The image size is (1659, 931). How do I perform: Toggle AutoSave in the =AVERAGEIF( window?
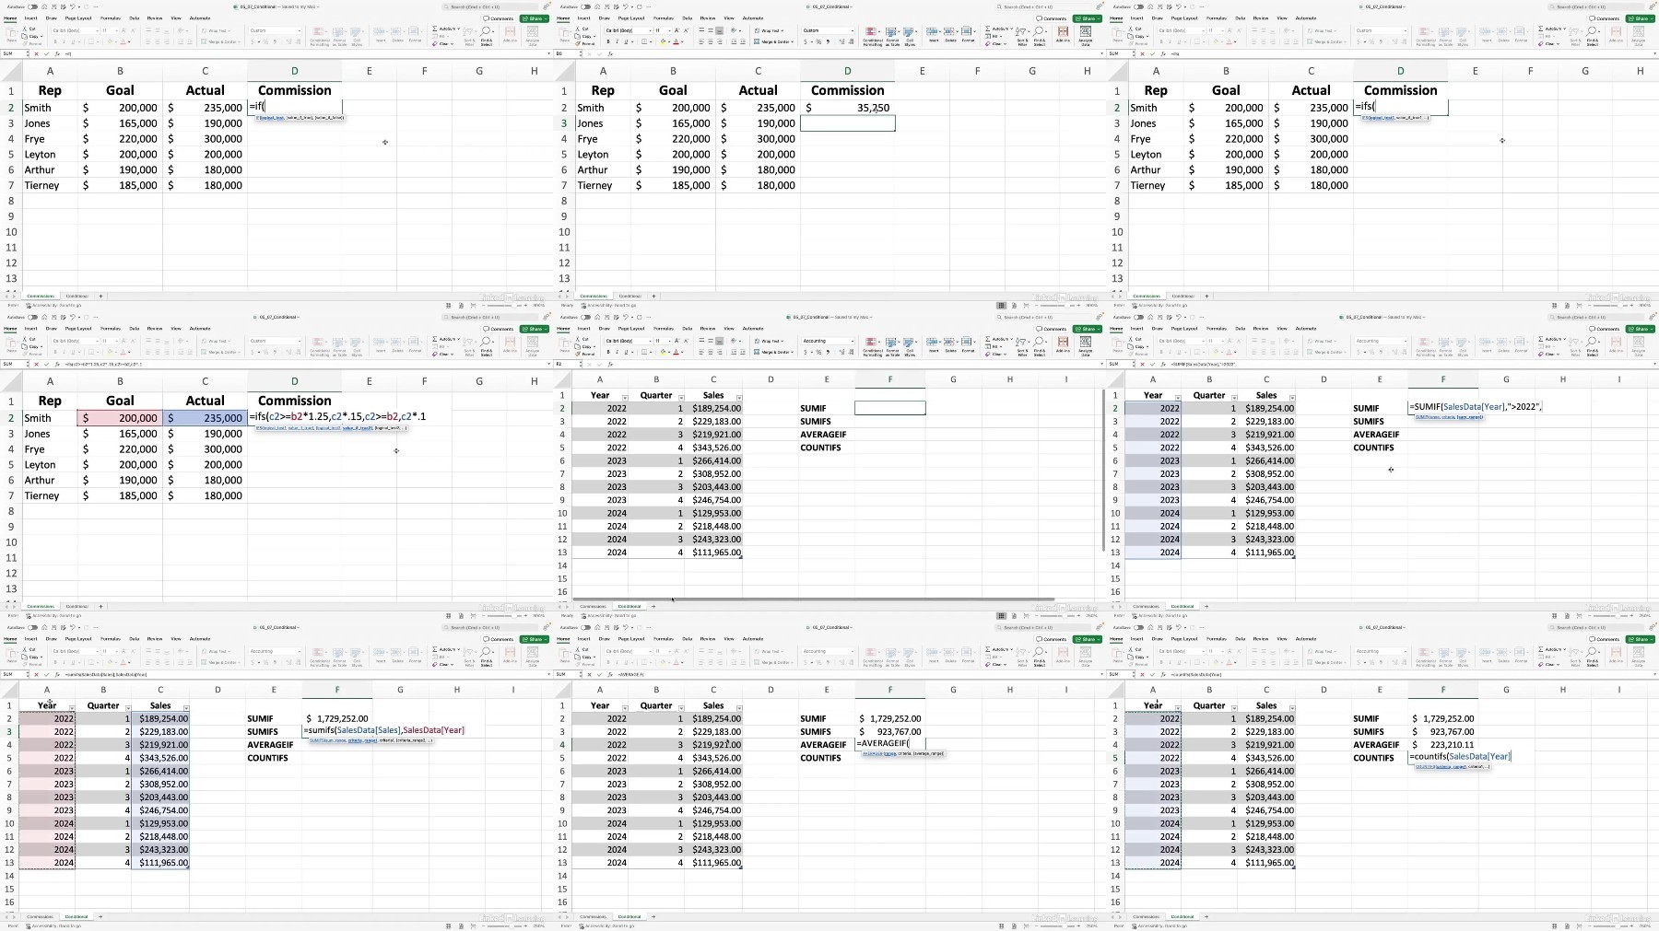click(x=585, y=627)
